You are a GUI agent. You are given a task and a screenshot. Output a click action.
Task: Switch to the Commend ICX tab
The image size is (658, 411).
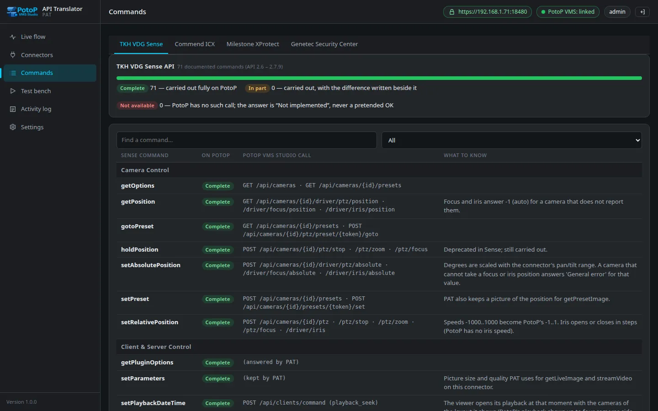click(195, 44)
